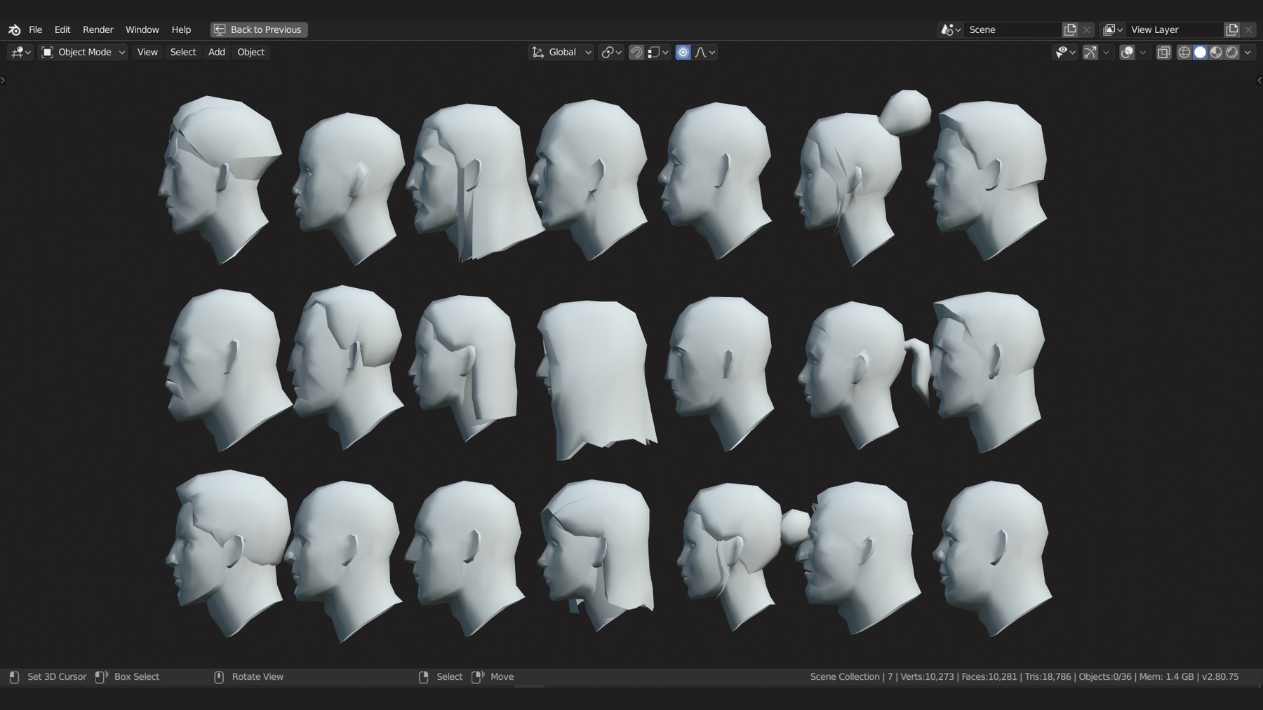The width and height of the screenshot is (1263, 710).
Task: Open the Render menu
Action: (x=98, y=29)
